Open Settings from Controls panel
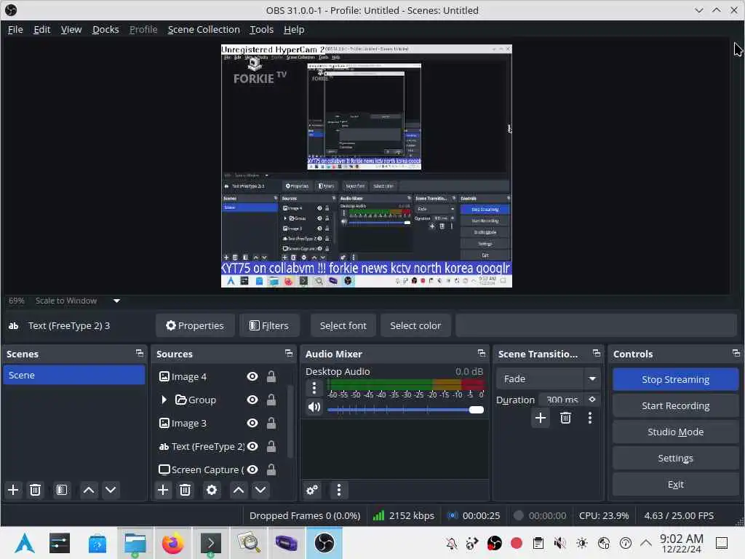This screenshot has height=559, width=745. pyautogui.click(x=675, y=458)
